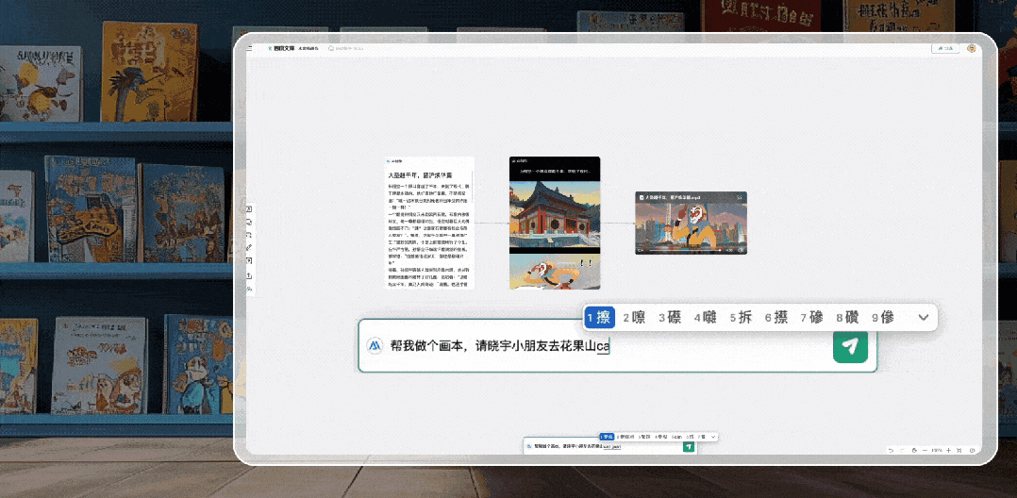Viewport: 1017px width, 498px height.
Task: Click the share button at top right
Action: (x=944, y=48)
